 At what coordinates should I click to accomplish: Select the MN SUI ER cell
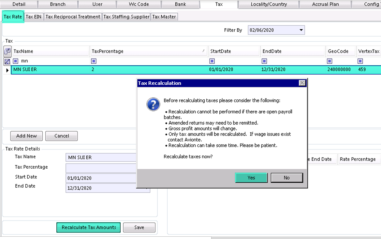tap(51, 70)
